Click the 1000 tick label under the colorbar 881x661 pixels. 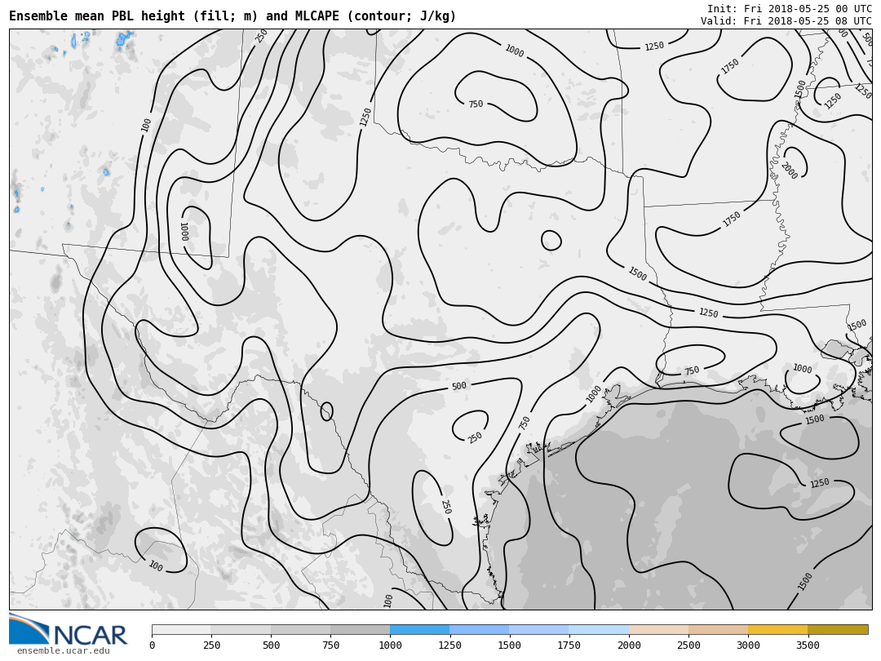click(390, 645)
